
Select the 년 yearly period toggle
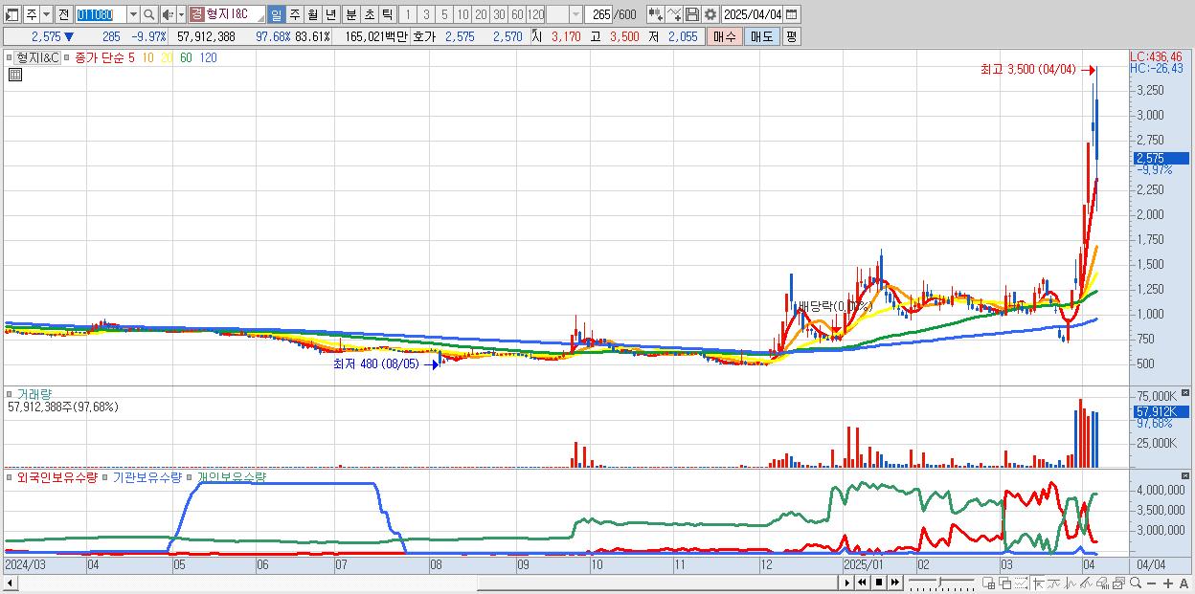[330, 14]
